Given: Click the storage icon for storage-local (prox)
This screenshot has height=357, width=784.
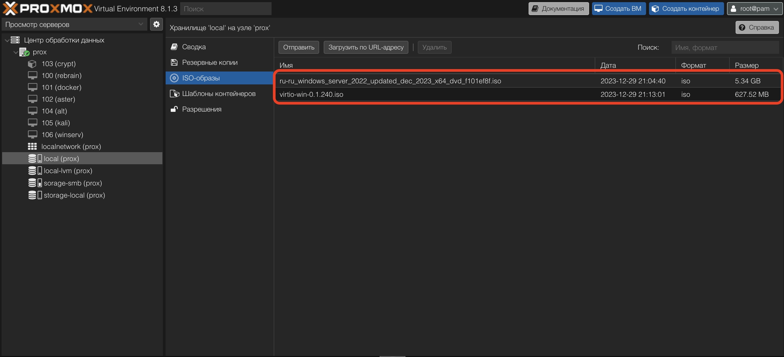Looking at the screenshot, I should 35,195.
